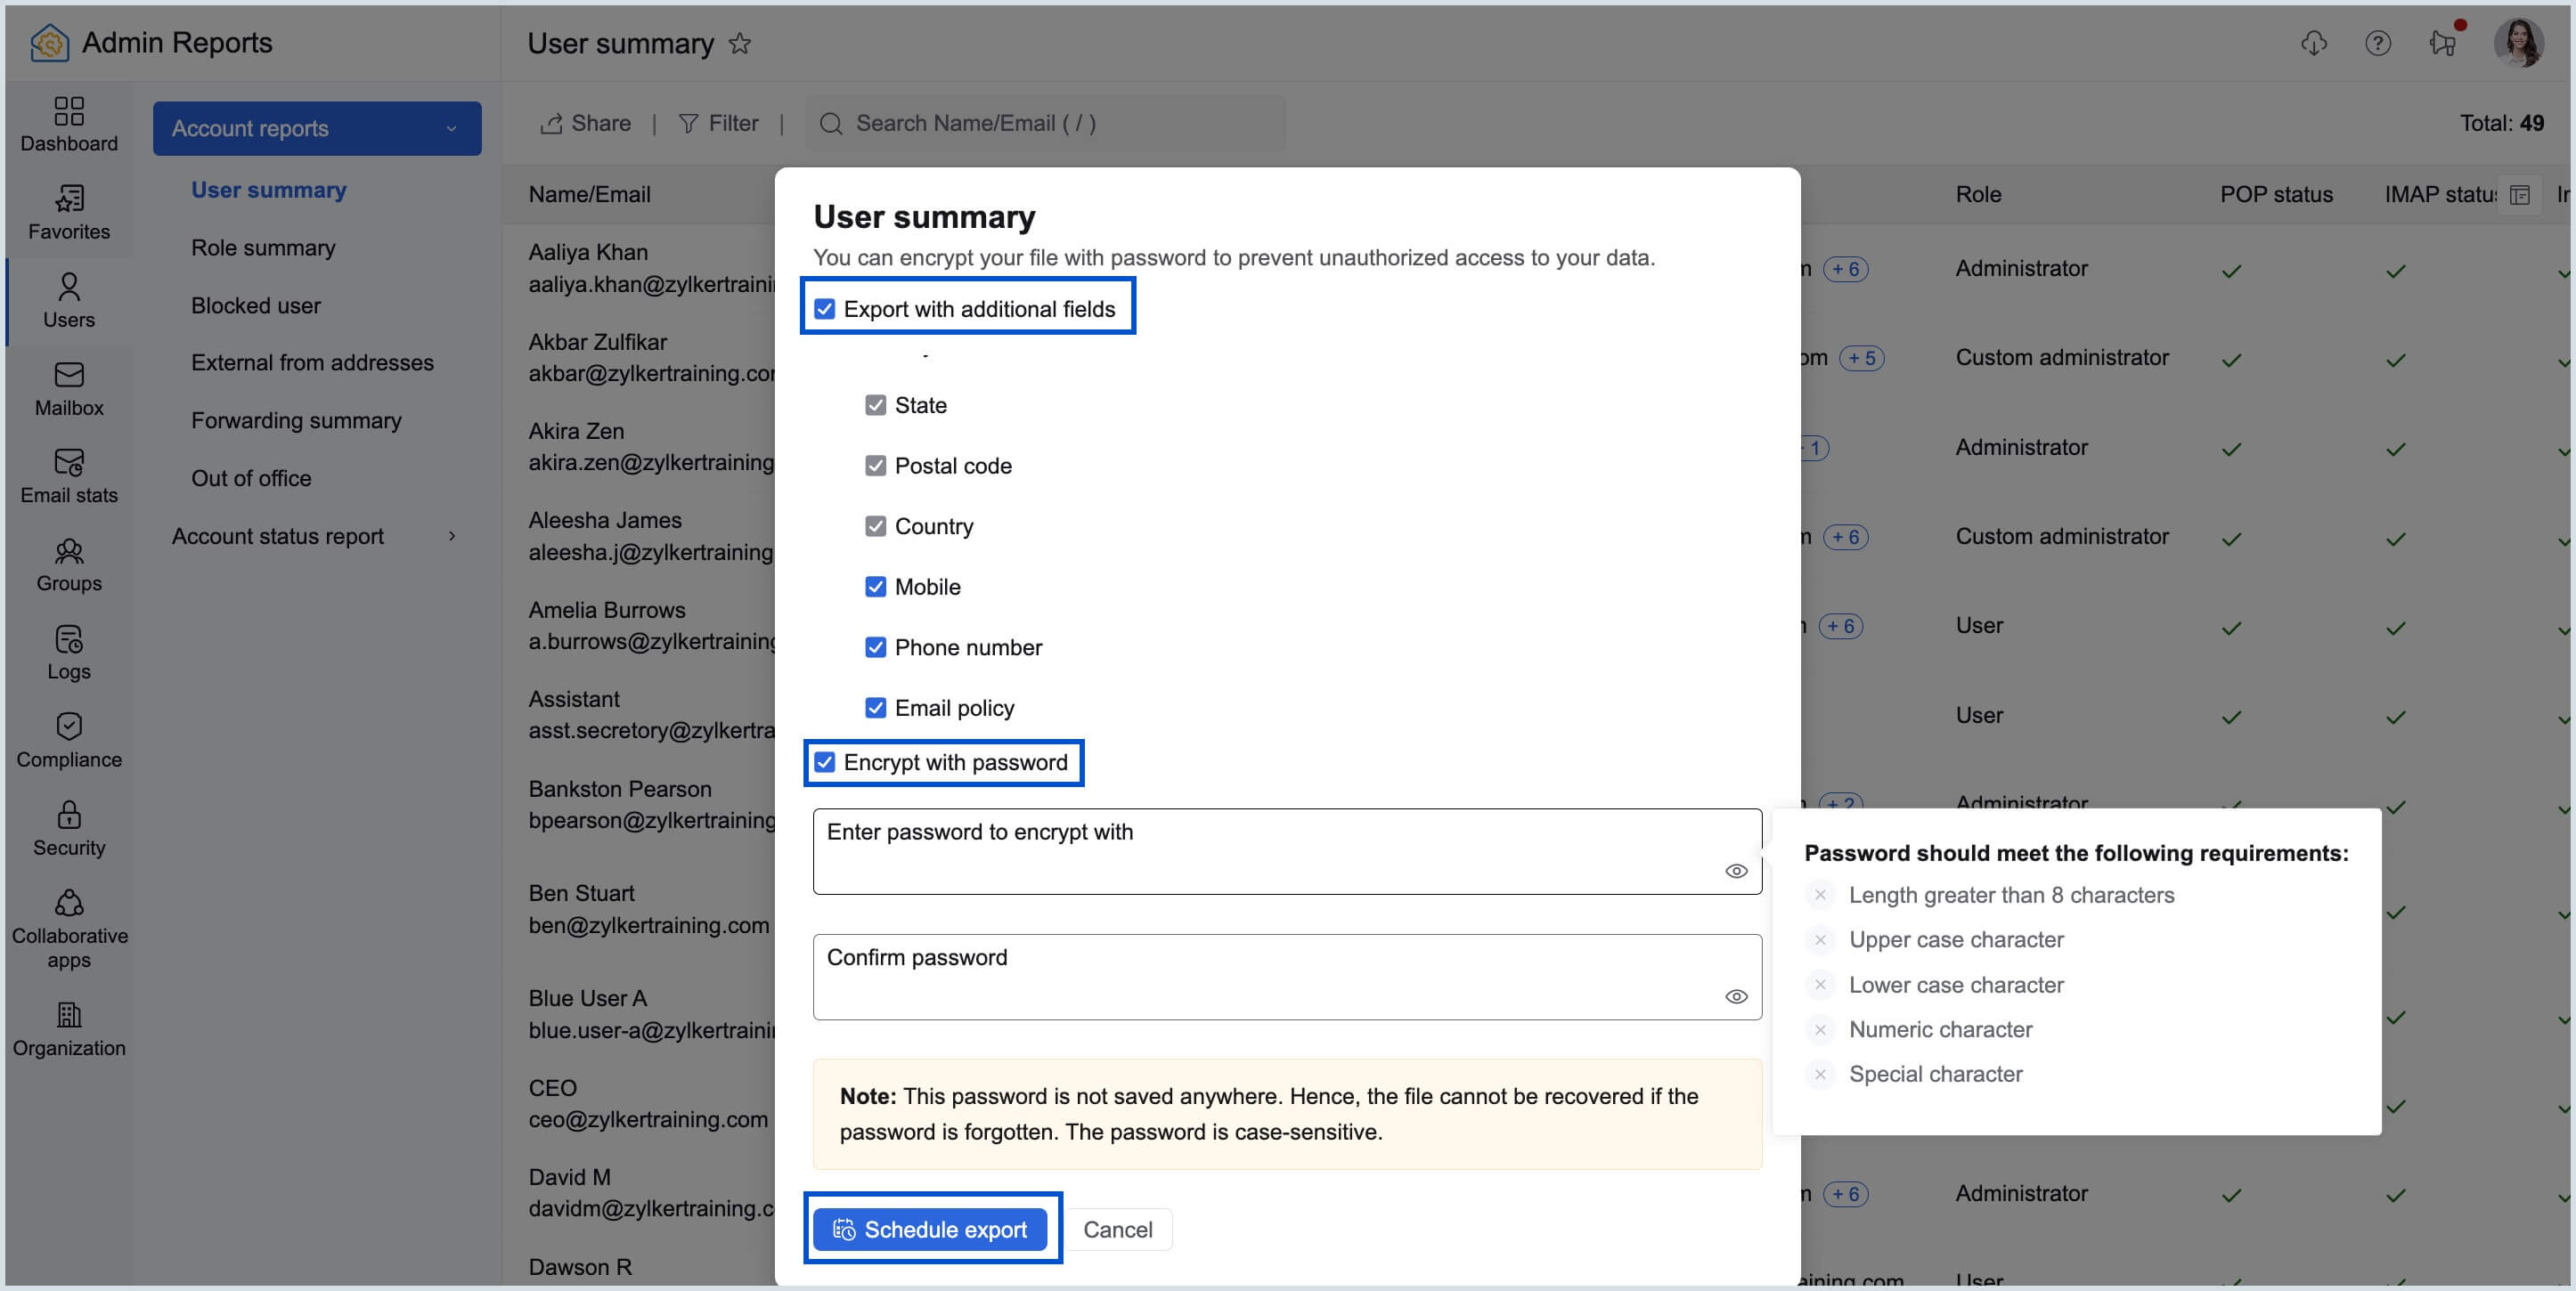The width and height of the screenshot is (2576, 1291).
Task: Show the encryption password text
Action: click(x=1736, y=871)
